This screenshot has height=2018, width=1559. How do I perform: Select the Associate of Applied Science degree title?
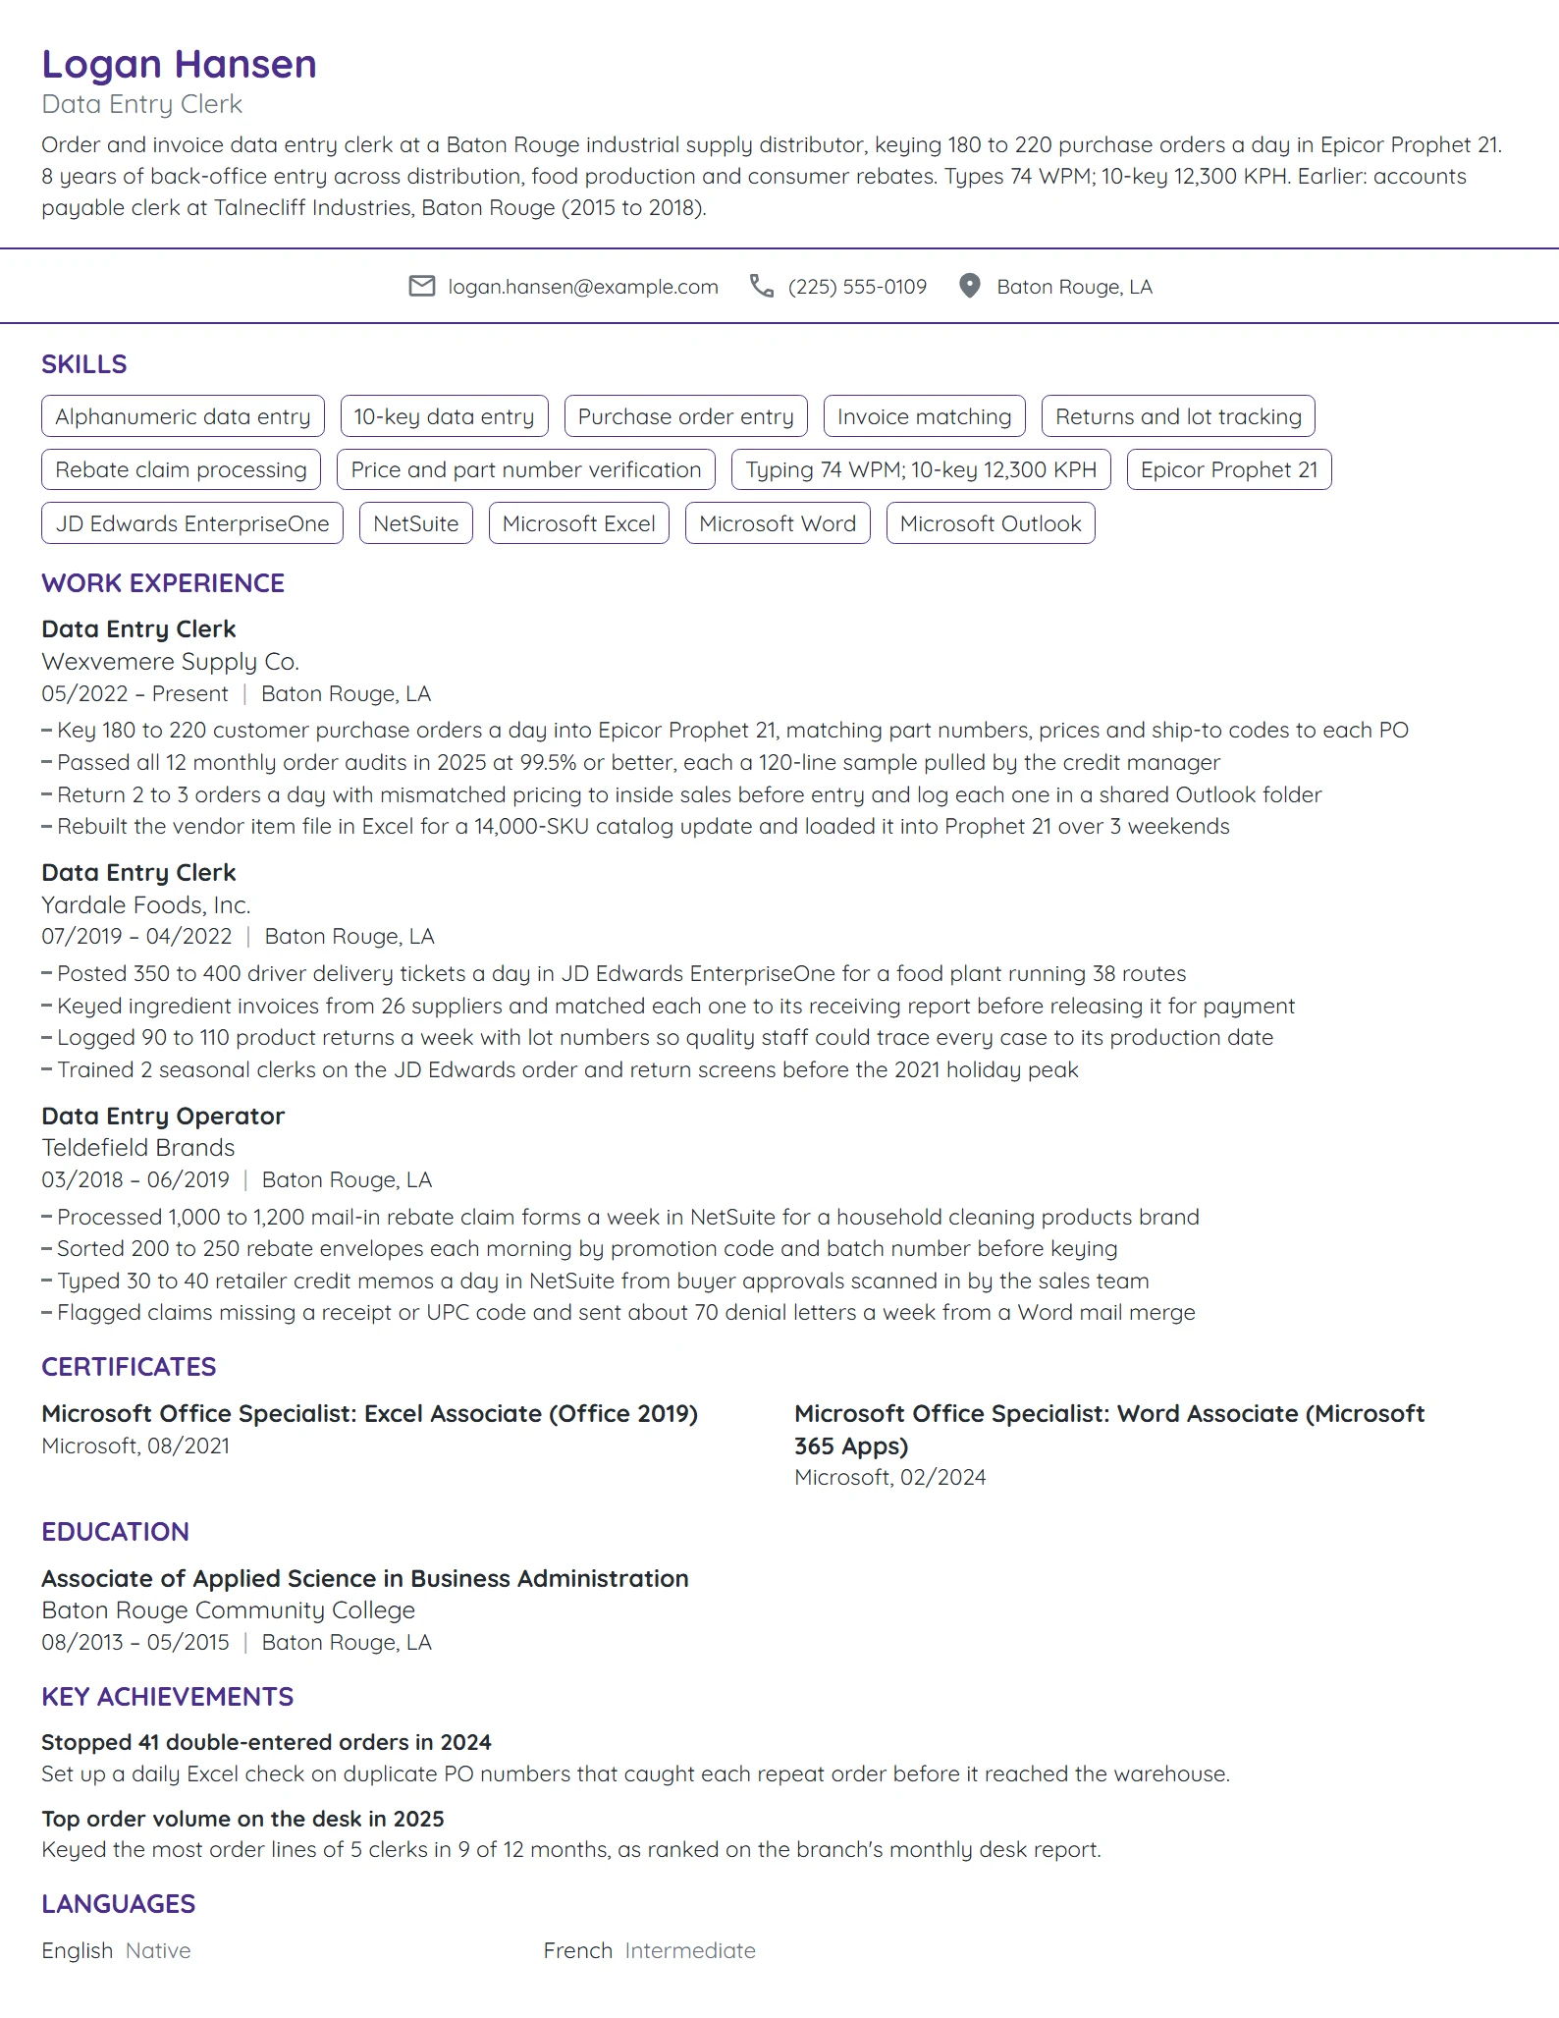(365, 1579)
